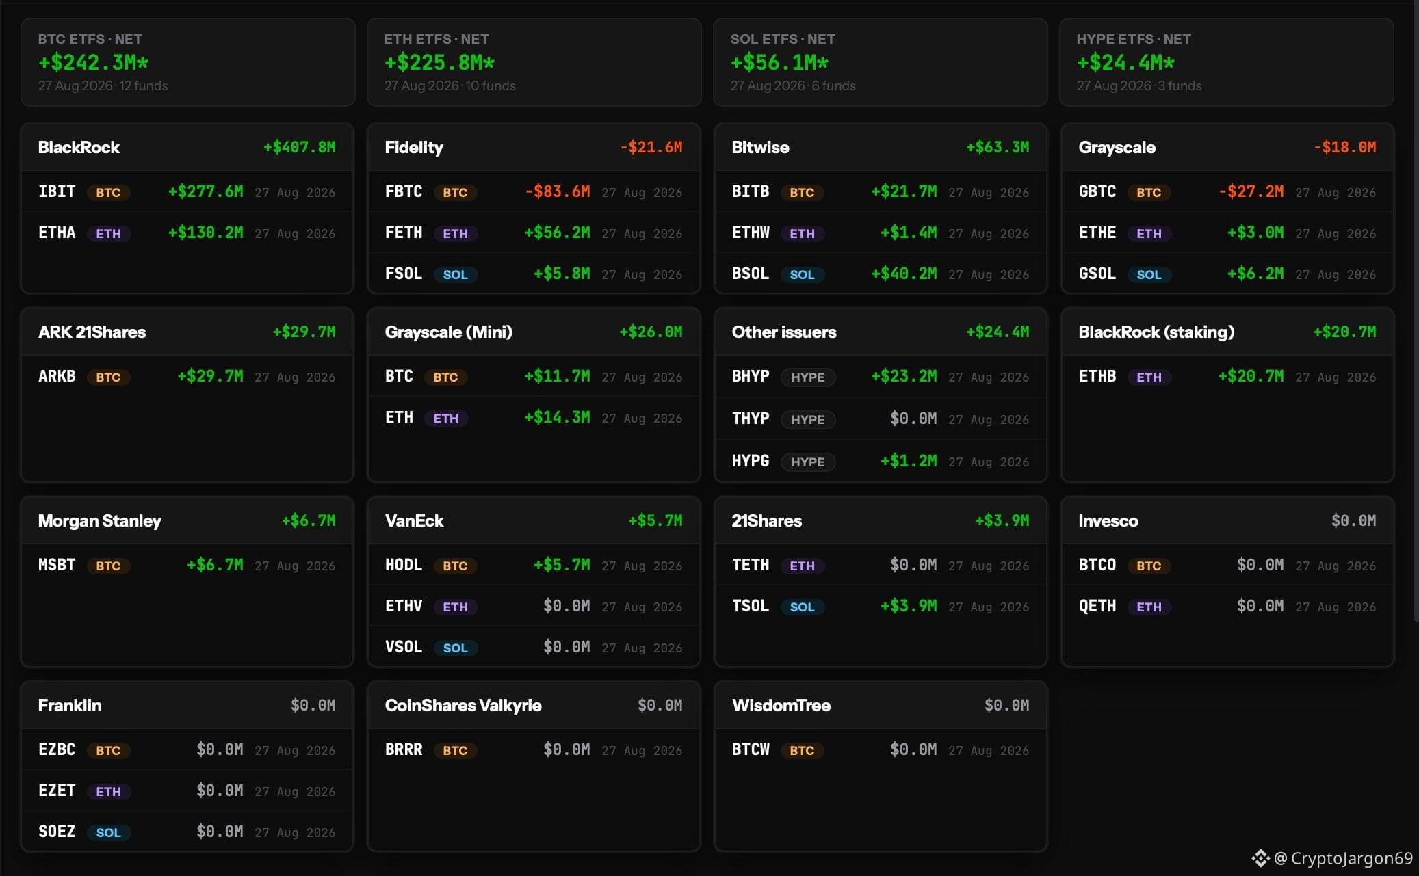Click the FETH ticker

404,233
